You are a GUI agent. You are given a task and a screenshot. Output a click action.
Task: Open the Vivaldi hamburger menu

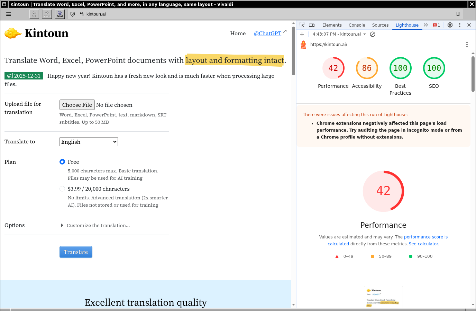9,14
